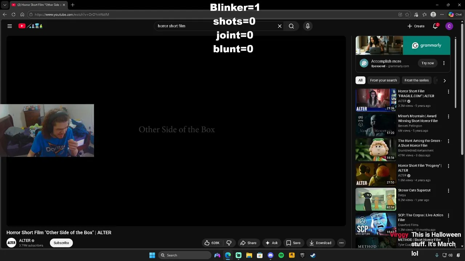The image size is (465, 261).
Task: Open options menu for FRAGILE.COM video
Action: coord(448,92)
